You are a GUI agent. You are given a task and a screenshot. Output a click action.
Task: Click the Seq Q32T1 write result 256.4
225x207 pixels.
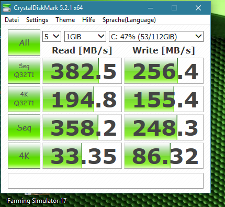164,71
